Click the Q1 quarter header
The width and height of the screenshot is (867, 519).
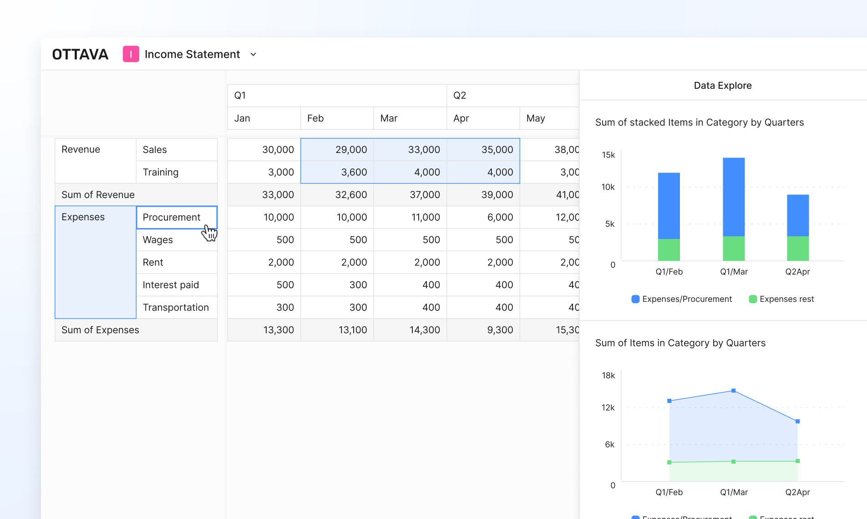(336, 96)
